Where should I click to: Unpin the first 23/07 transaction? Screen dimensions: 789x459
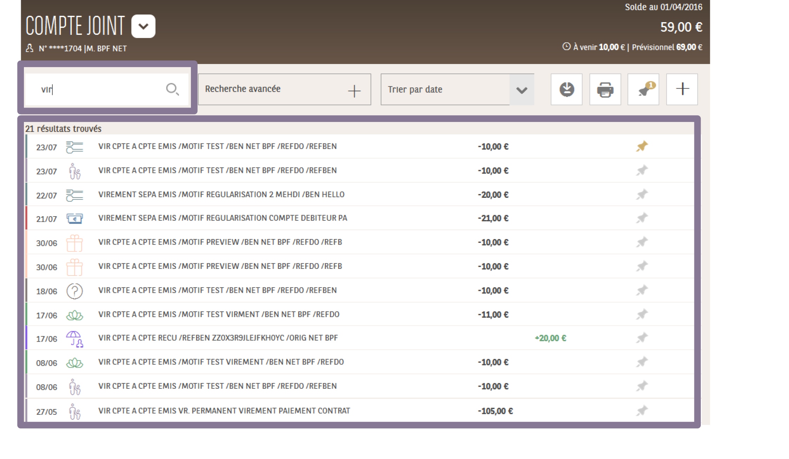(642, 146)
